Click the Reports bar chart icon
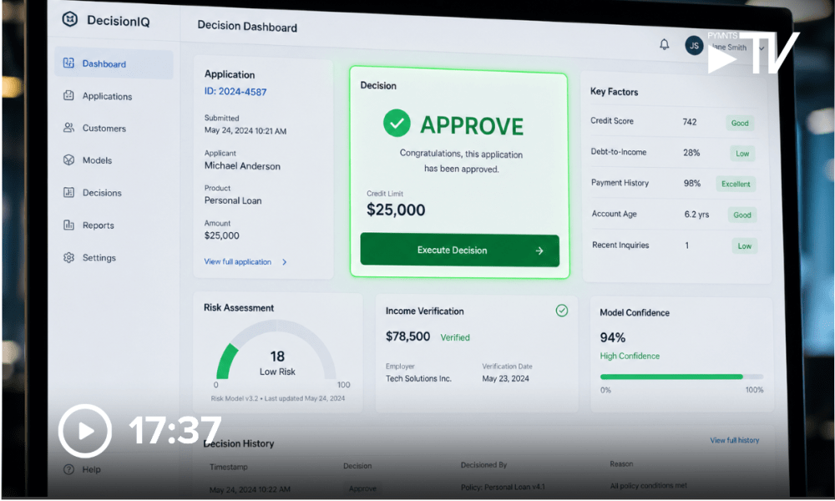 click(x=68, y=225)
